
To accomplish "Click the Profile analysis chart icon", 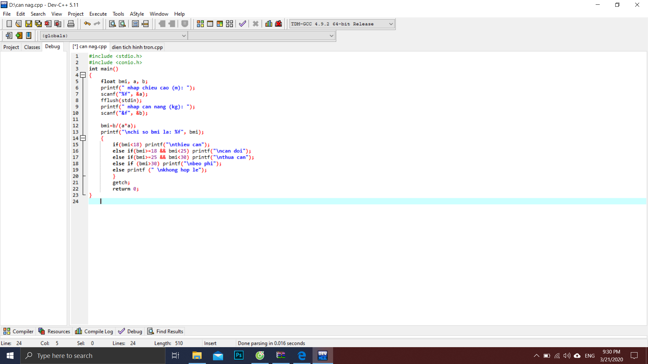I will 269,24.
